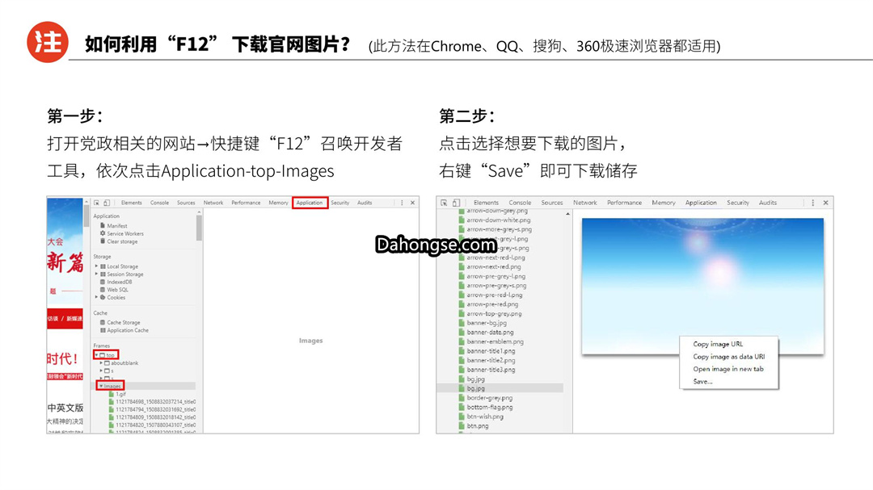Image resolution: width=873 pixels, height=490 pixels.
Task: Click the Audits tab in step-one DevTools
Action: [365, 203]
